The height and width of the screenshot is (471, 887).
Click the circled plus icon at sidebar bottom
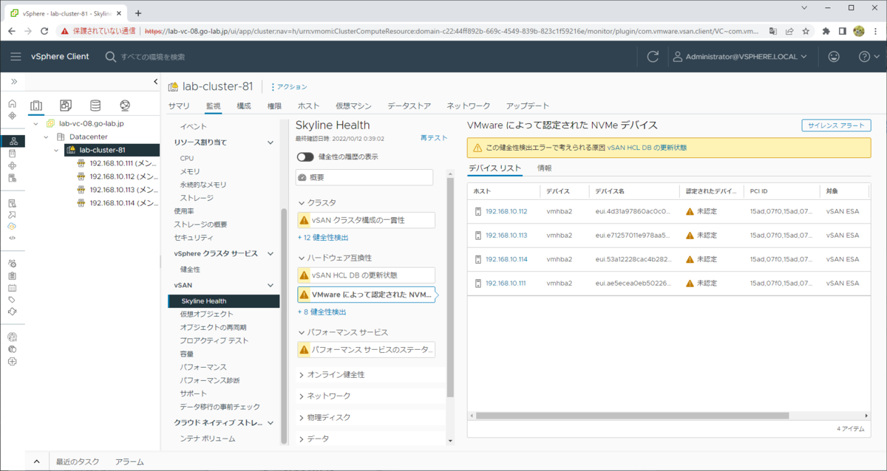13,361
